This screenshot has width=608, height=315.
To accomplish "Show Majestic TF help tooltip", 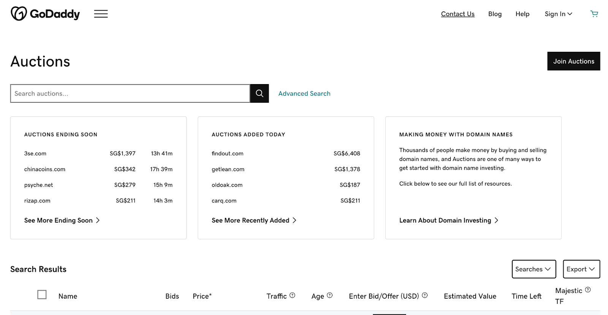I will [588, 290].
